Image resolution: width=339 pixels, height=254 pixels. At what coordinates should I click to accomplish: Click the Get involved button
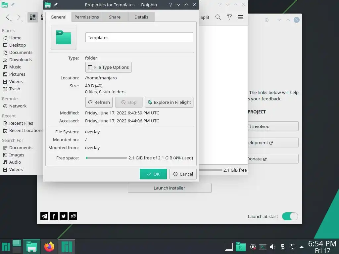point(273,127)
